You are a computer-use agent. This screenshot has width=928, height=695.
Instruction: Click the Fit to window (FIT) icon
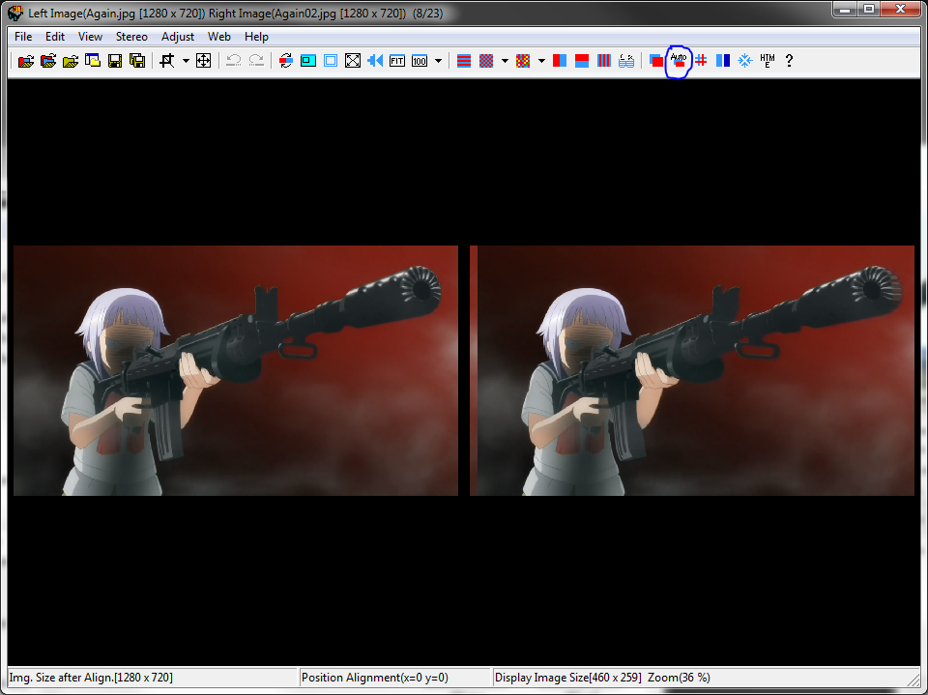tap(397, 61)
